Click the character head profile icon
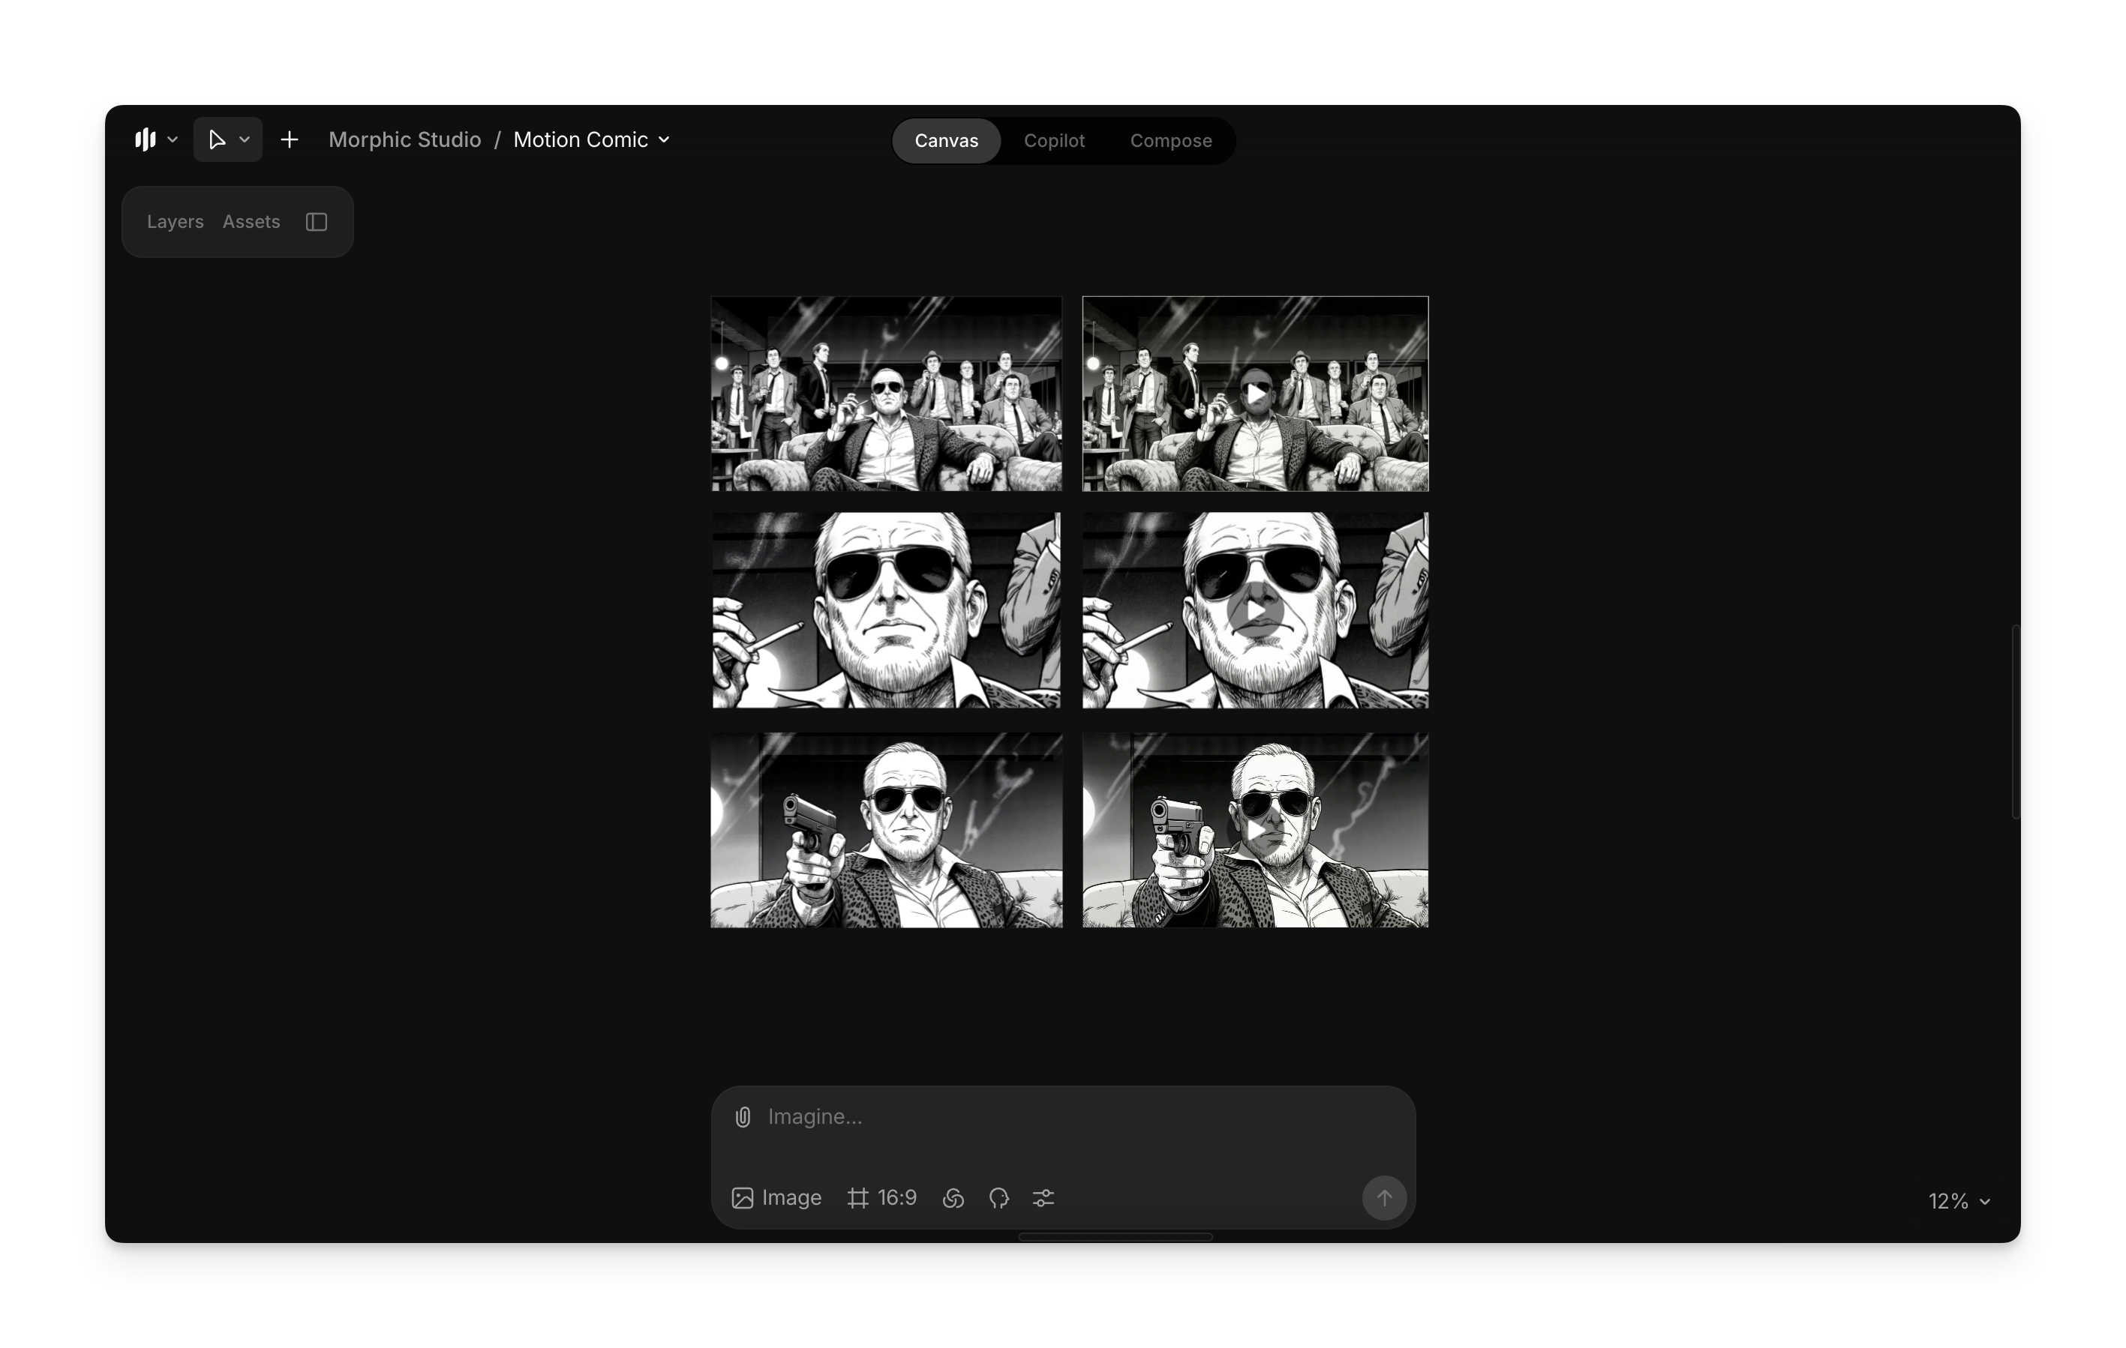 [998, 1198]
